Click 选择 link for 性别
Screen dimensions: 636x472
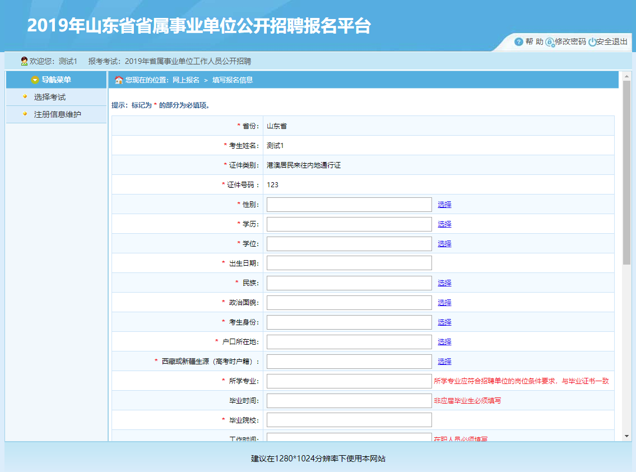click(444, 205)
